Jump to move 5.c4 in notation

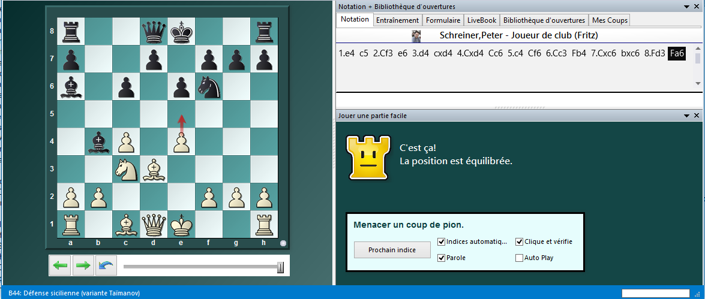[x=516, y=53]
